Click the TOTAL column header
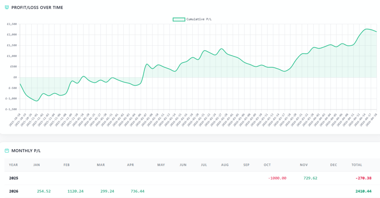The image size is (380, 198). pyautogui.click(x=357, y=165)
